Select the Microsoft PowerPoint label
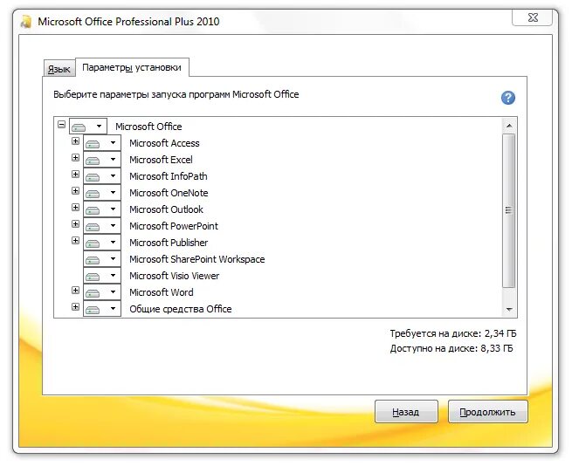Viewport: 572px width, 466px height. pos(174,226)
